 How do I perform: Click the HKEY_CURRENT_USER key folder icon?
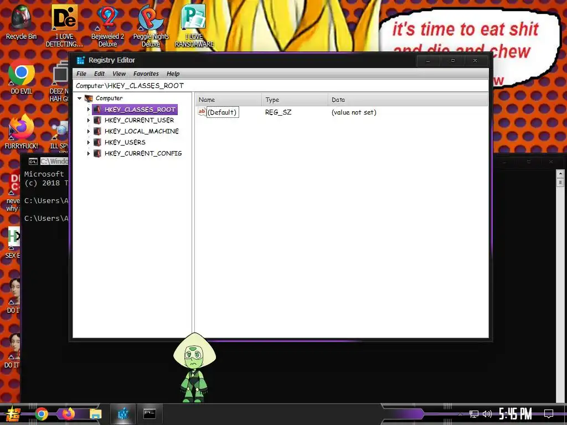click(x=97, y=120)
